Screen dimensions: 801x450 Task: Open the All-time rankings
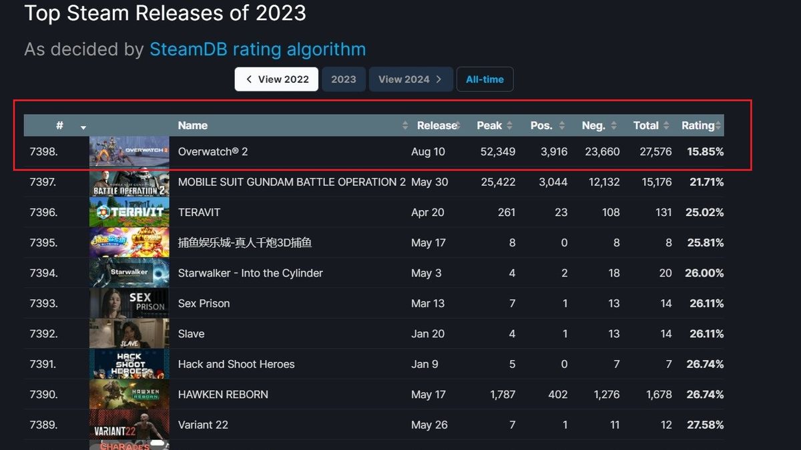click(485, 79)
